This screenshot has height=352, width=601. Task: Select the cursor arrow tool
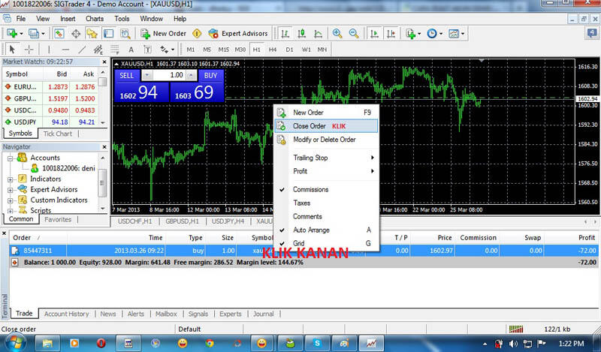[12, 50]
